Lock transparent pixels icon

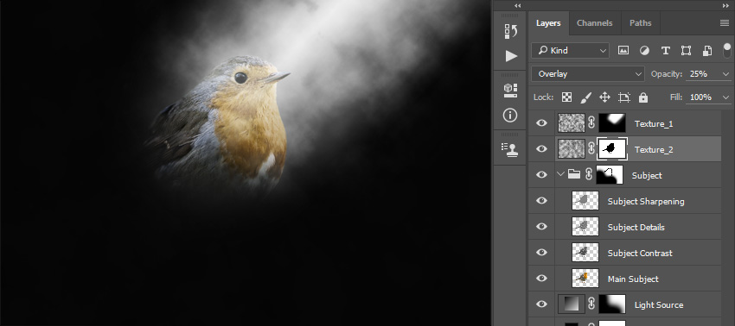tap(566, 97)
